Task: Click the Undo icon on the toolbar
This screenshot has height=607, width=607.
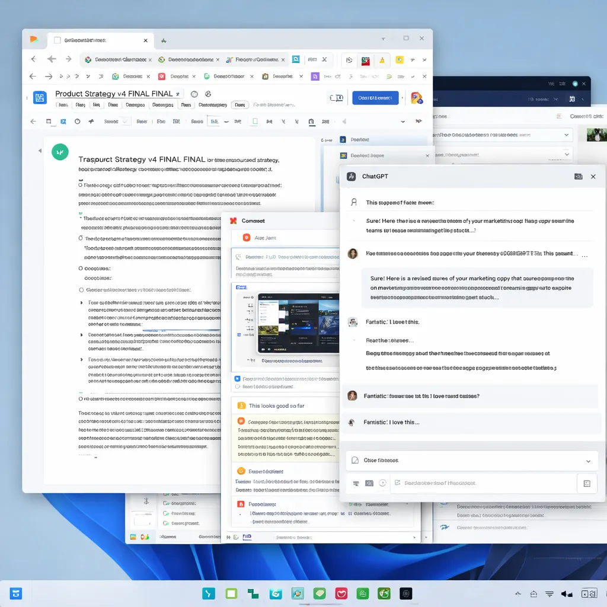Action: point(34,122)
